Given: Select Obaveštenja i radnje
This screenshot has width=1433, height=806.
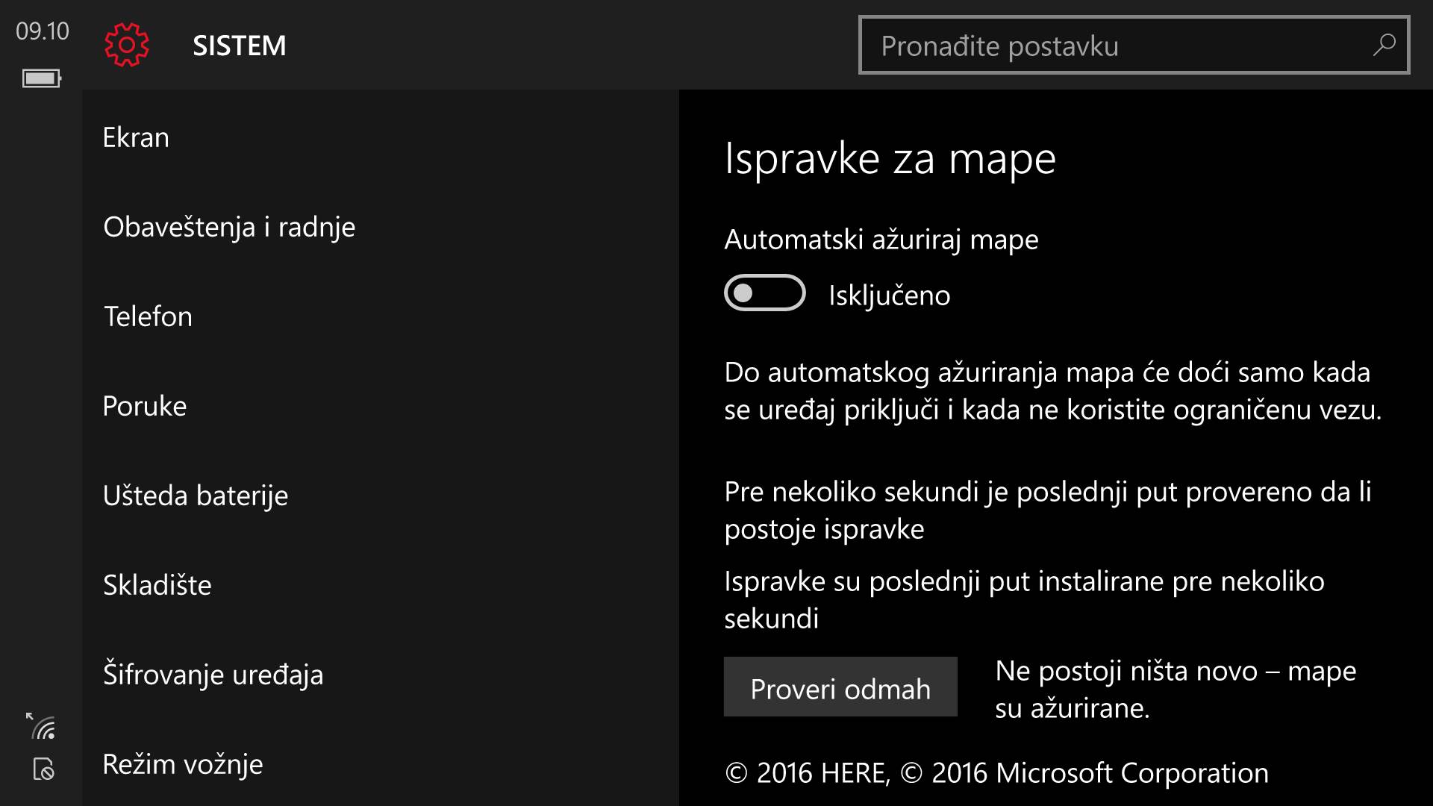Looking at the screenshot, I should point(229,227).
